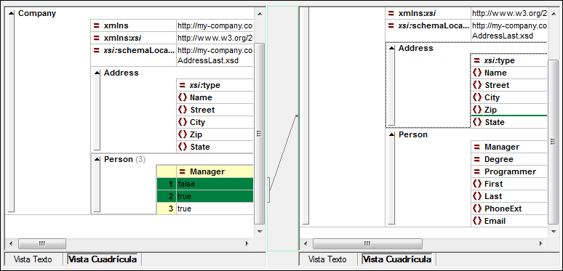Click the xmlns:xsi attribute icon in left pane
Screen dimensions: 563x271
pos(96,38)
